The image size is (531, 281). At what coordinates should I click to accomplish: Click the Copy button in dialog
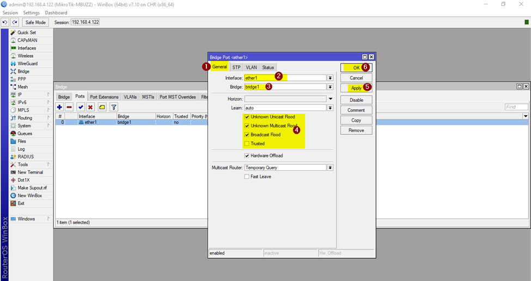tap(356, 120)
